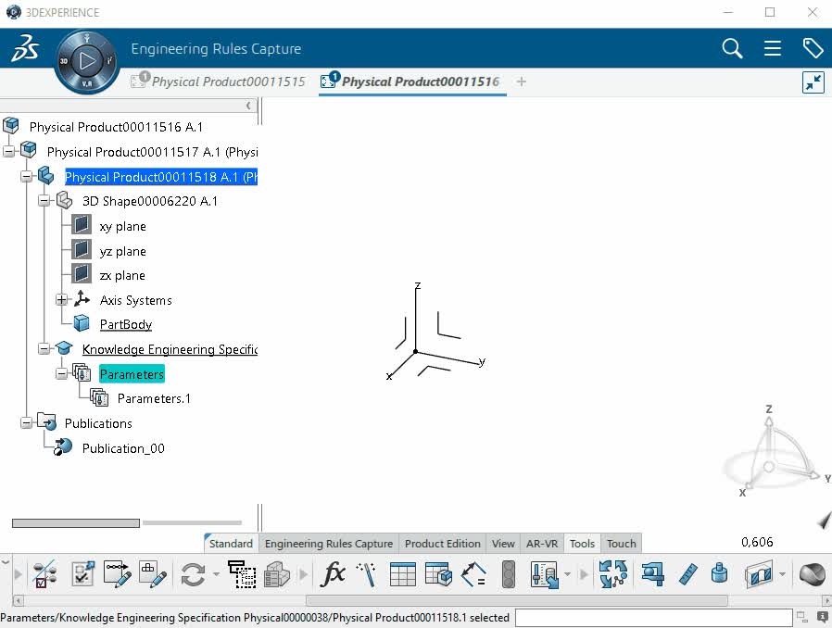Switch to the Tools toolbar tab
The image size is (832, 628).
click(582, 544)
